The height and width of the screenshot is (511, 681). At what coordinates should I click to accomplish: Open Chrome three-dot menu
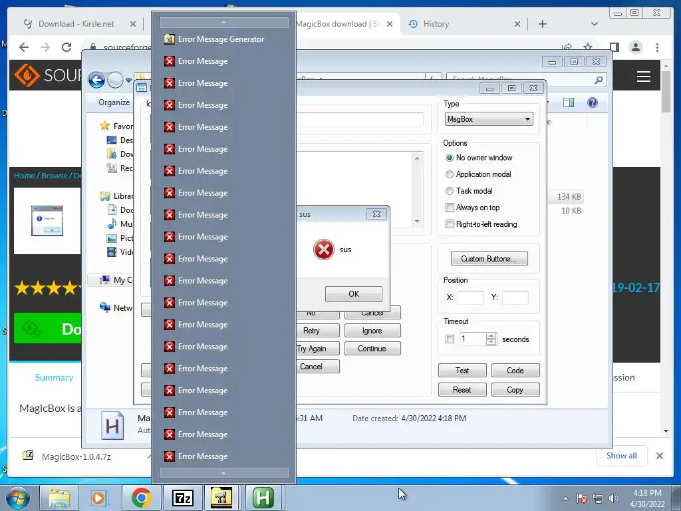click(657, 47)
